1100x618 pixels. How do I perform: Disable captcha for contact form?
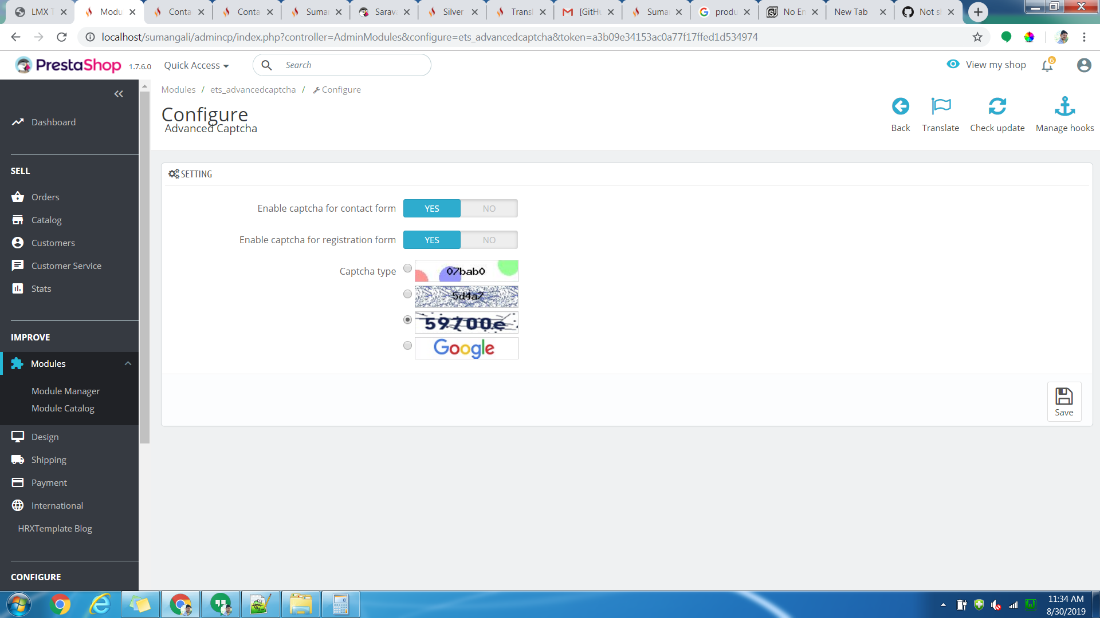click(489, 208)
